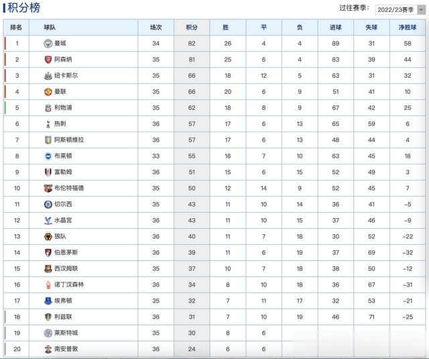Click 曼城's goals scored value 89
Screen dimensions: 429x359
coord(335,43)
